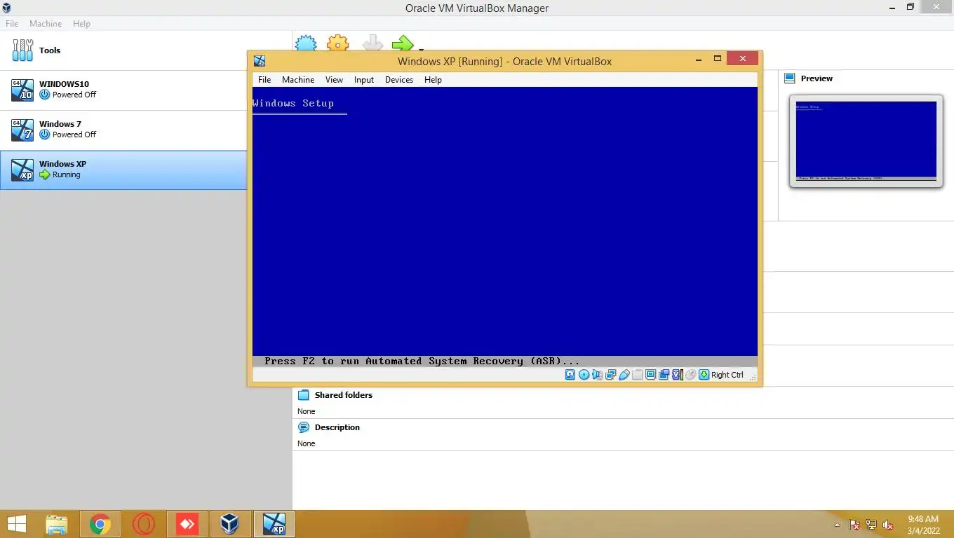Click the recording status icon
Image resolution: width=954 pixels, height=538 pixels.
(x=664, y=375)
